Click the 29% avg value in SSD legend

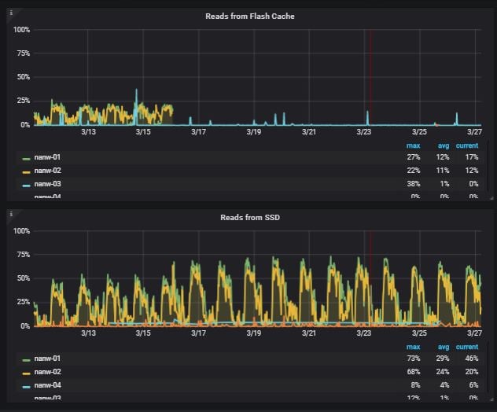coord(443,359)
